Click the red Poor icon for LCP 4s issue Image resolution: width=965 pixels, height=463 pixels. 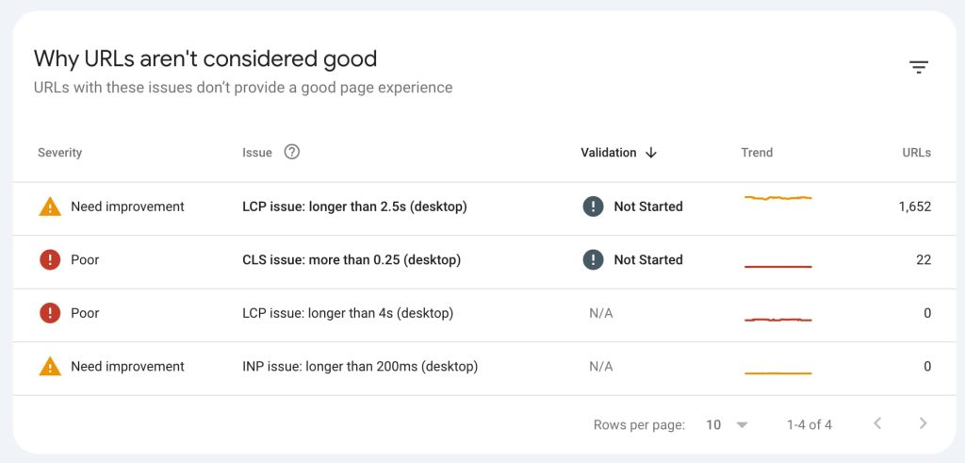pyautogui.click(x=50, y=313)
